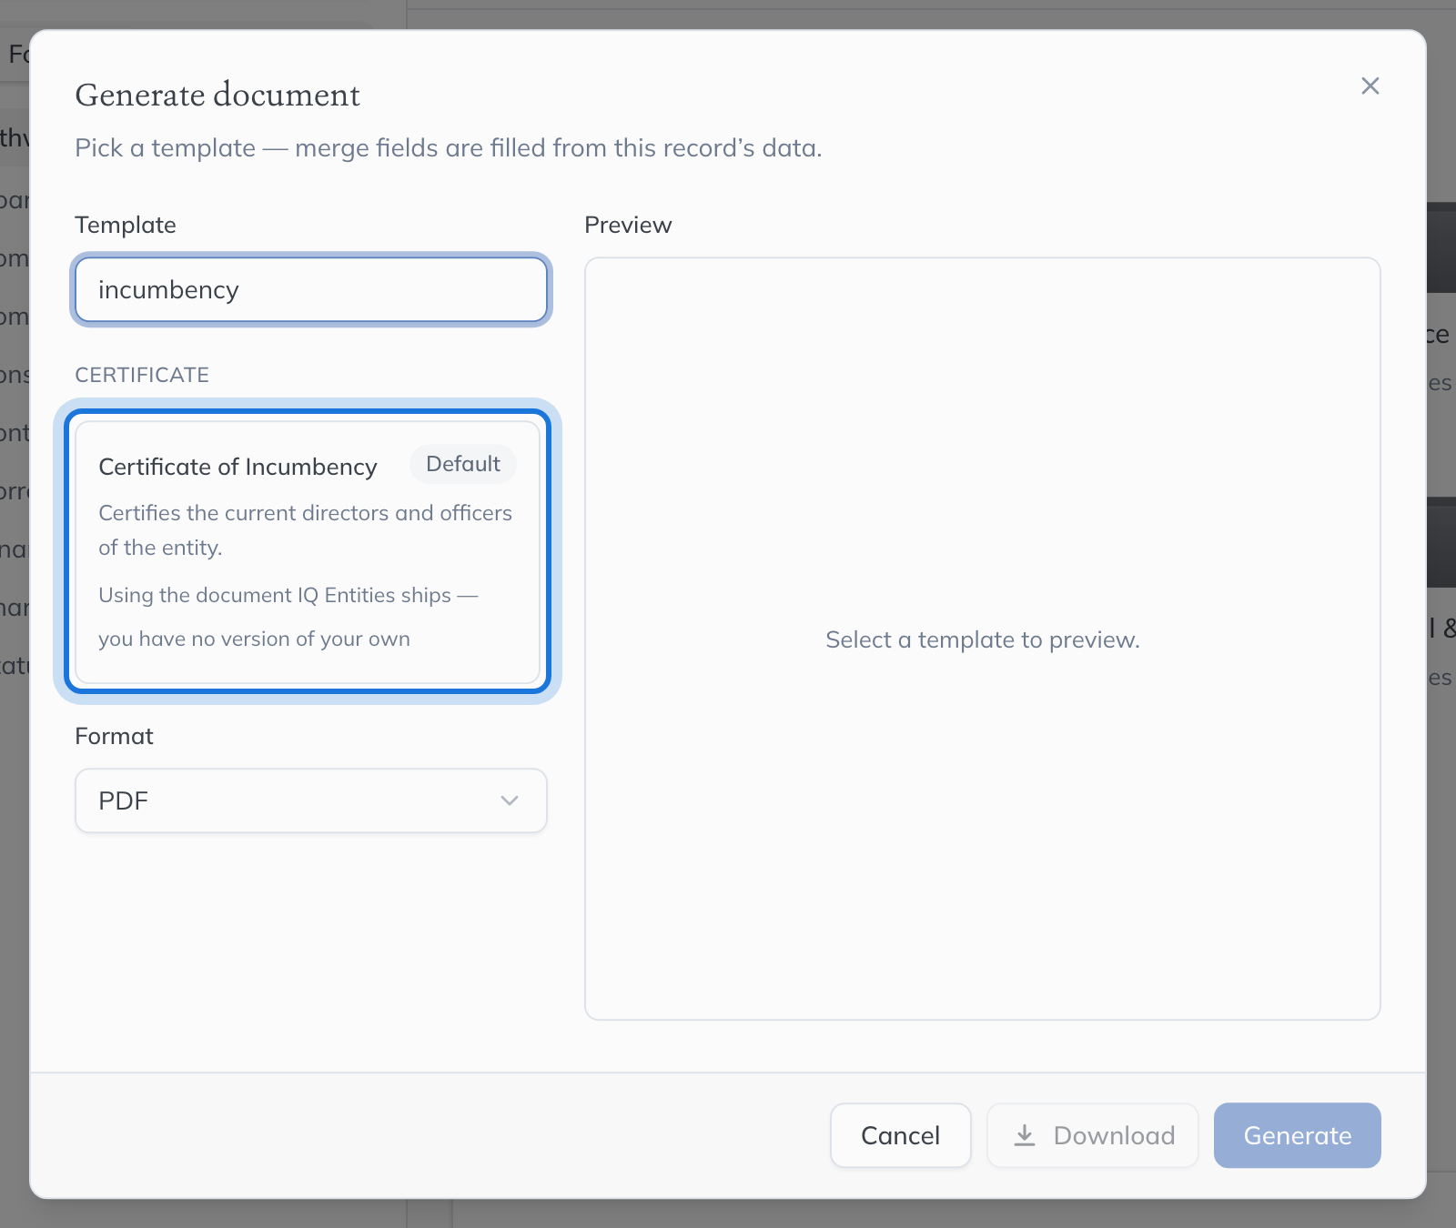Image resolution: width=1456 pixels, height=1228 pixels.
Task: Click the Cancel button
Action: pyautogui.click(x=900, y=1135)
